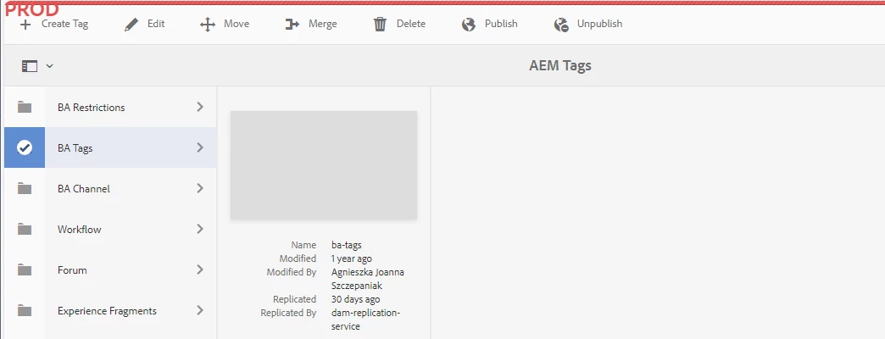Screen dimensions: 885x339
Task: Click the Merge icon
Action: 292,25
